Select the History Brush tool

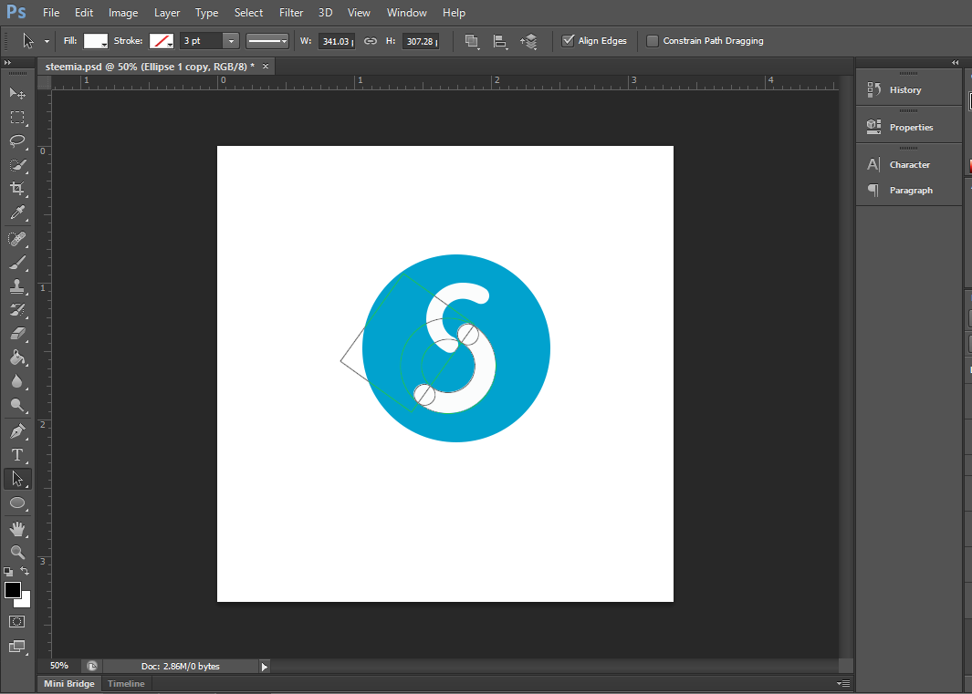(17, 310)
